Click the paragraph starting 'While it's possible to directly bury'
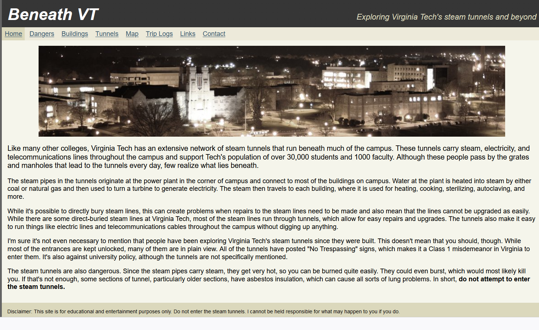539x330 pixels. tap(271, 219)
